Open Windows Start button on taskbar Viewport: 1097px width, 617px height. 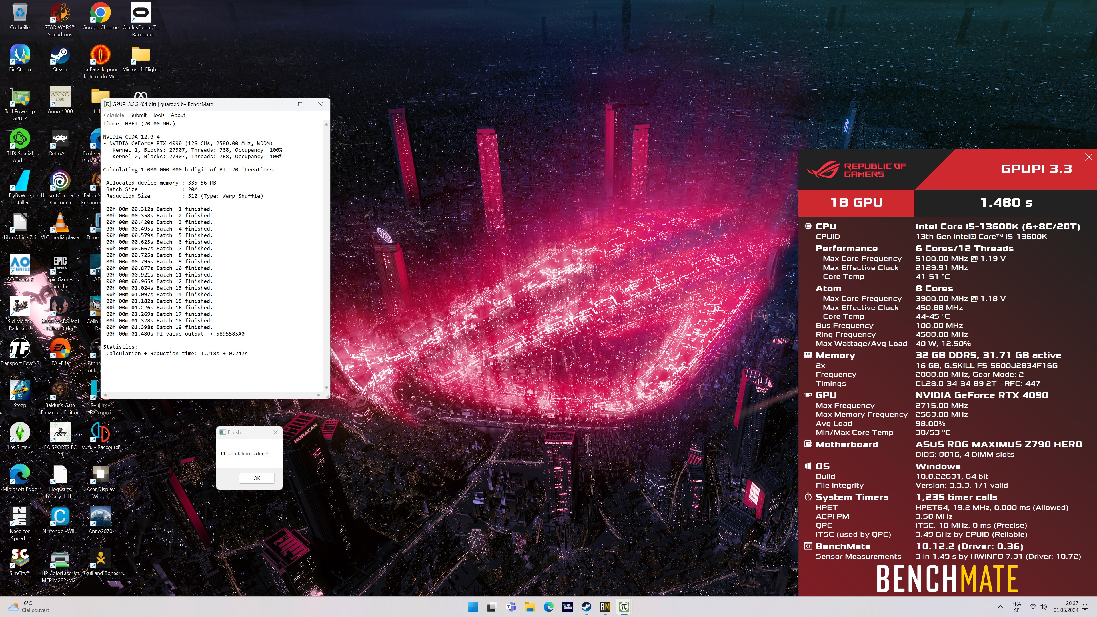click(473, 607)
